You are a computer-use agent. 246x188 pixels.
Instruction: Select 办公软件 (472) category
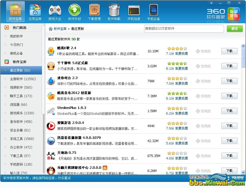point(21,147)
